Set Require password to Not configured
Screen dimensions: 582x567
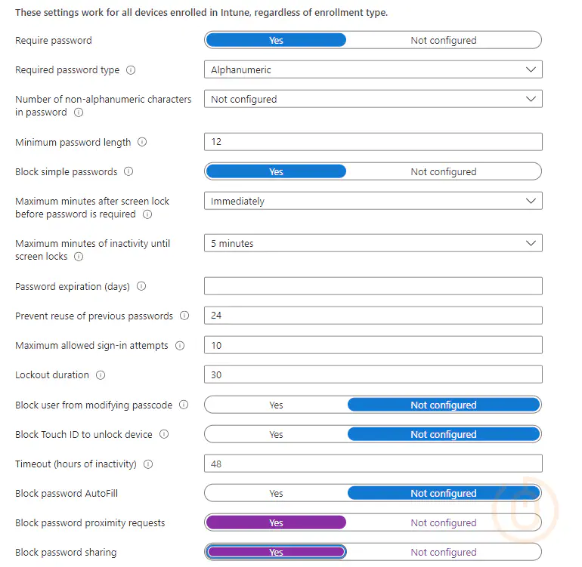[444, 40]
